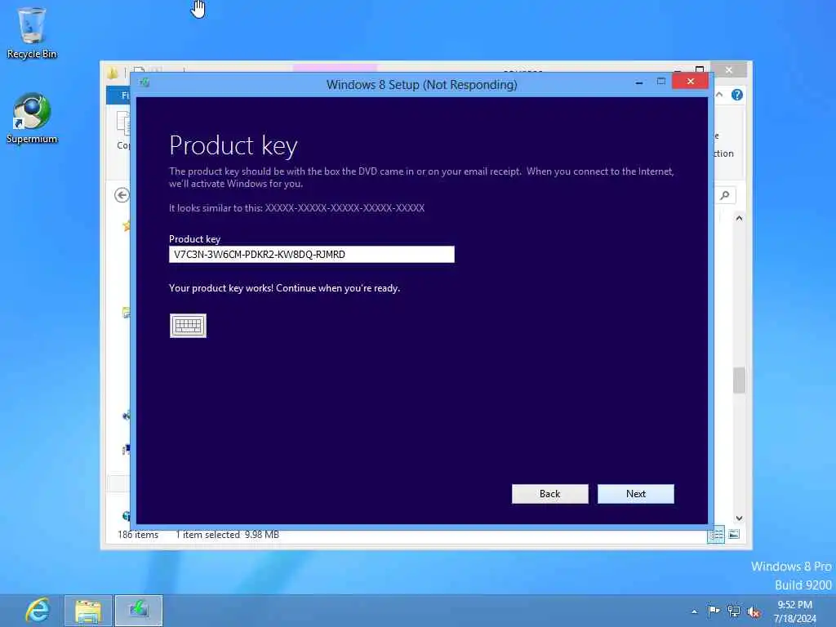Screen dimensions: 836x627
Task: Switch Explorer to large icons view
Action: pos(734,534)
